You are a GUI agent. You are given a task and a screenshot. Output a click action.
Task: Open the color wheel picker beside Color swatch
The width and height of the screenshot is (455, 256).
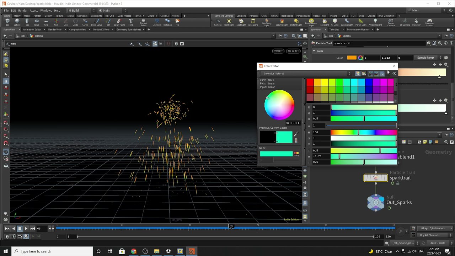coord(360,58)
